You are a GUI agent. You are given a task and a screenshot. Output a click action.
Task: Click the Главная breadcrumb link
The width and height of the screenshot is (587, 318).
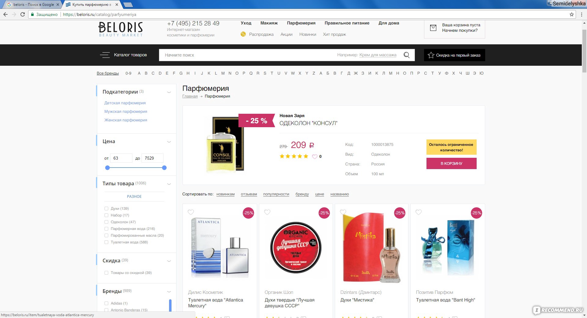pos(190,96)
